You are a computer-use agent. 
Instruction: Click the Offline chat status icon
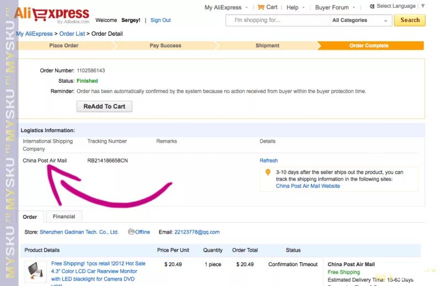pos(131,232)
